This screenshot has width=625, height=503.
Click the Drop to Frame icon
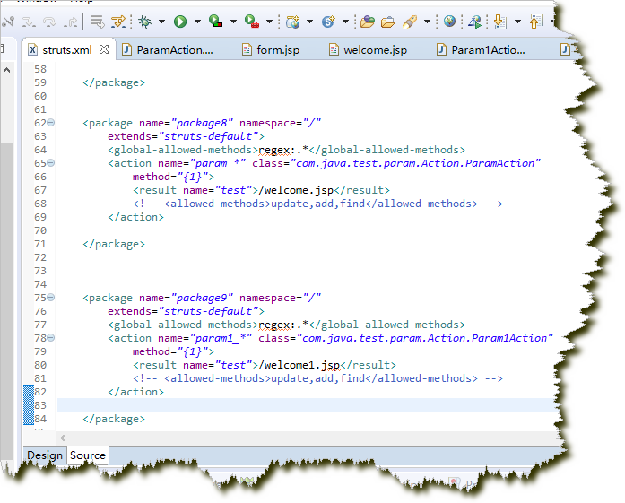[x=97, y=22]
